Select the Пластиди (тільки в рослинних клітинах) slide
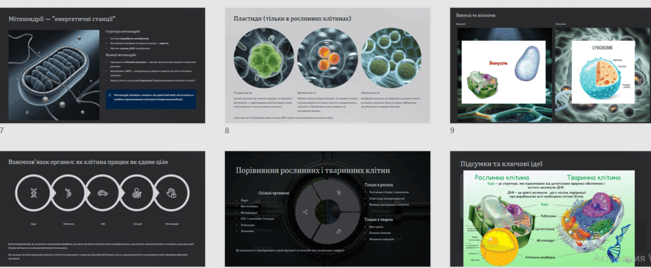Screen dimensions: 651x268 [x=328, y=65]
